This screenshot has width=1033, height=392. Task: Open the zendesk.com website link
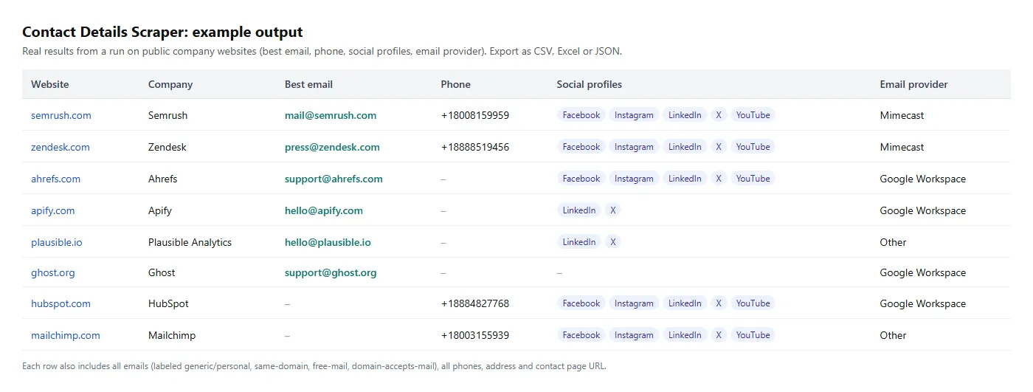(x=61, y=147)
